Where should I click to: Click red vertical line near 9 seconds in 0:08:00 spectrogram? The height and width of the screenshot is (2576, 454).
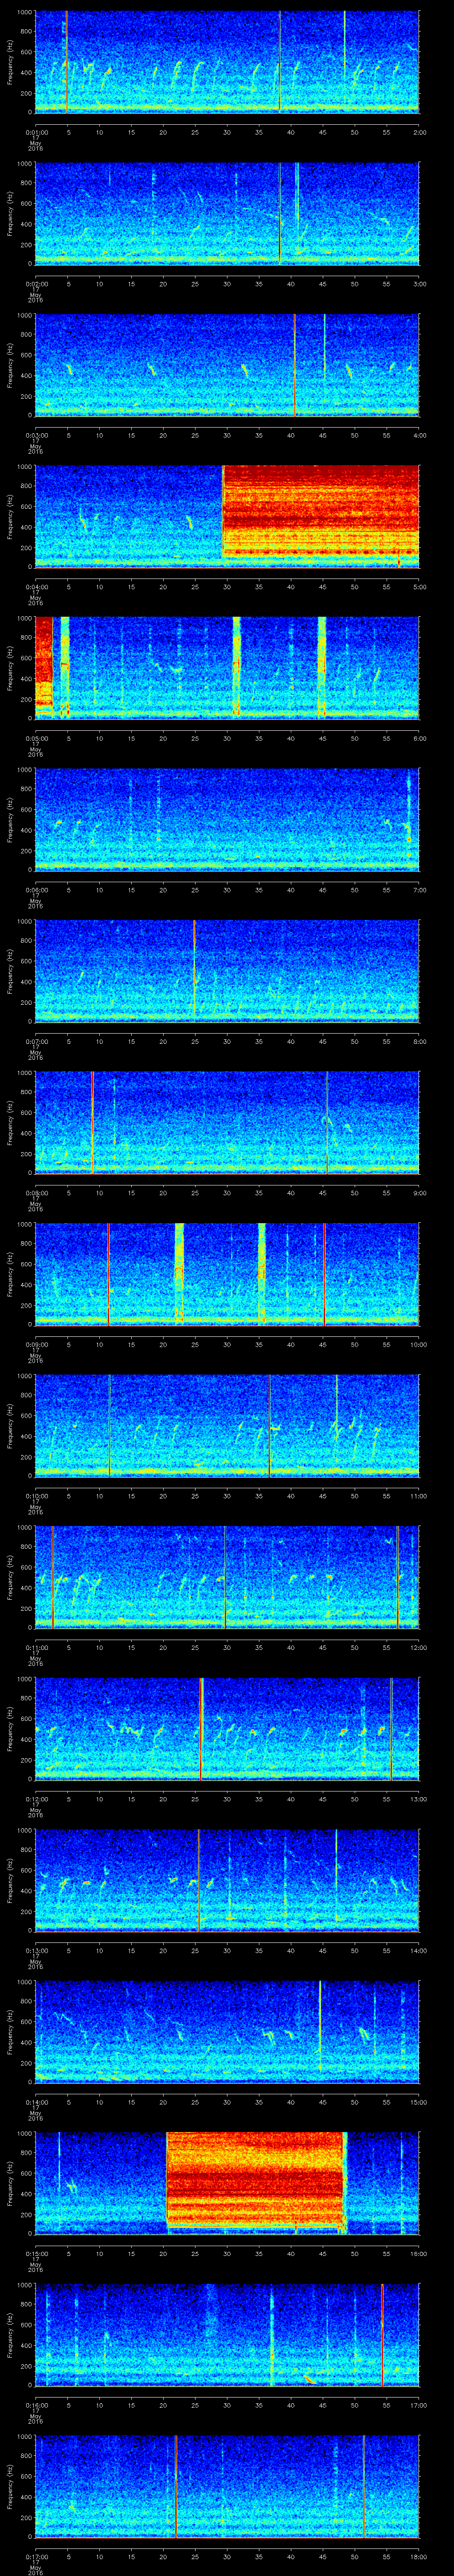click(x=92, y=1122)
